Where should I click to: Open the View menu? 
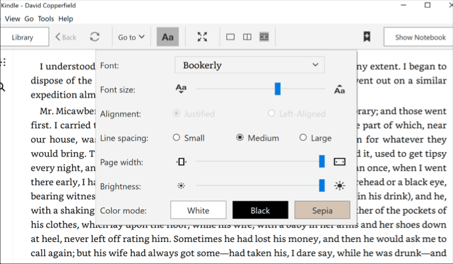13,19
